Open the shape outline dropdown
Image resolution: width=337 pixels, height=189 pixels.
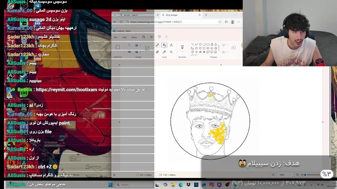227,45
